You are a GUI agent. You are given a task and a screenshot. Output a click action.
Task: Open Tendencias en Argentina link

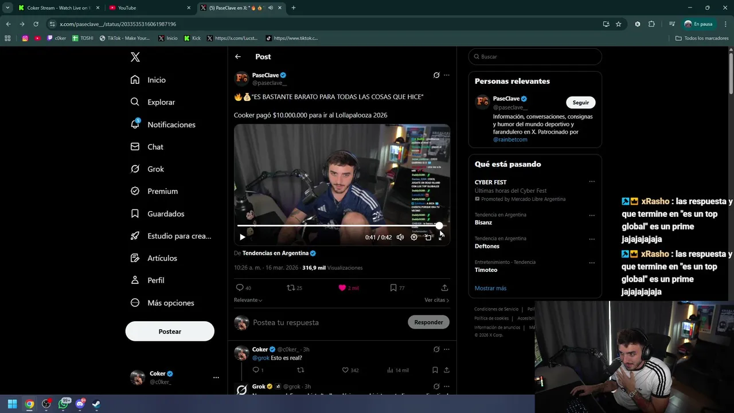[279, 253]
